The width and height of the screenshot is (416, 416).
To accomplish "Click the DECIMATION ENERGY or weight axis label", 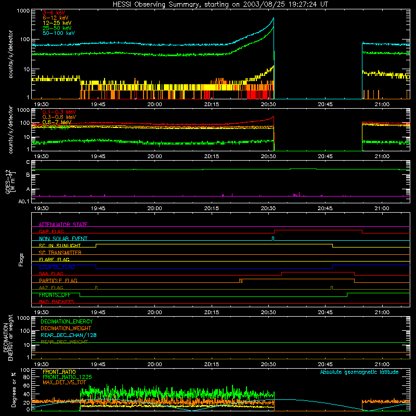I will pyautogui.click(x=8, y=337).
